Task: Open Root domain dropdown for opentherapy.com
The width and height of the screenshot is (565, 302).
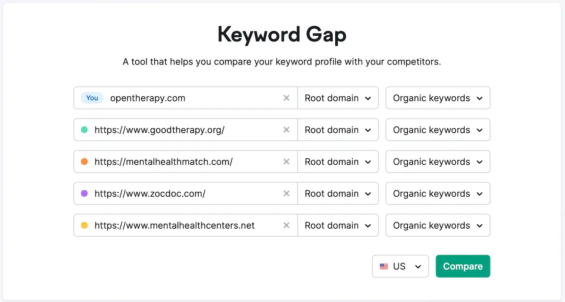Action: click(338, 98)
